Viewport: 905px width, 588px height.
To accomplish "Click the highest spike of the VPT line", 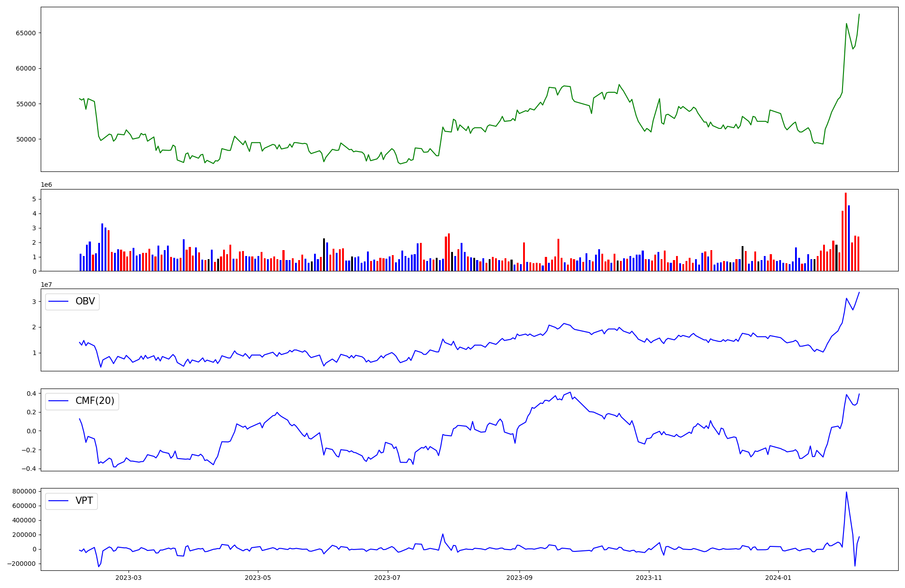I will [x=846, y=492].
